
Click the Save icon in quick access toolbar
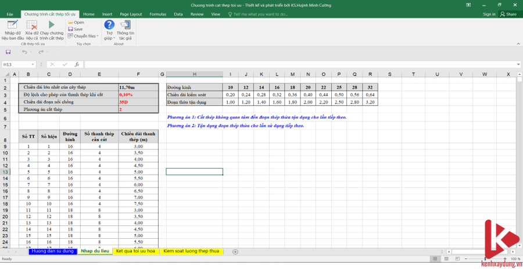pyautogui.click(x=8, y=52)
